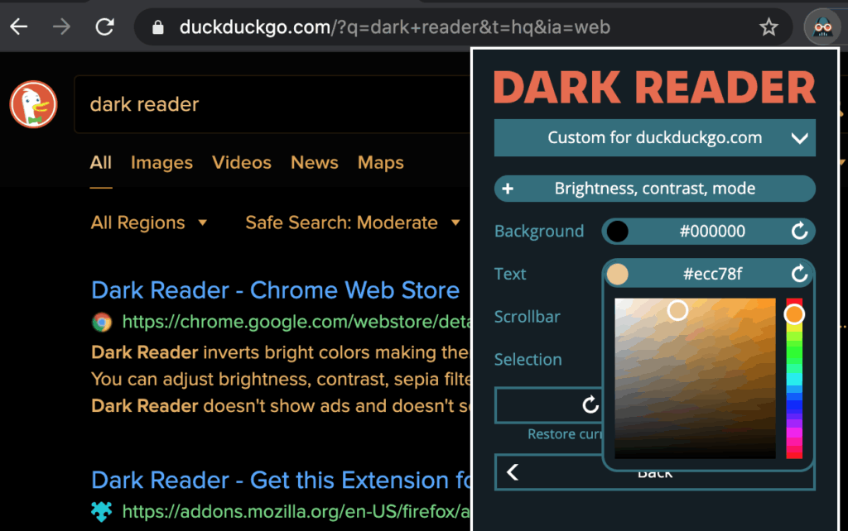Go back with the browser back arrow
Viewport: 848px width, 531px height.
pos(19,26)
